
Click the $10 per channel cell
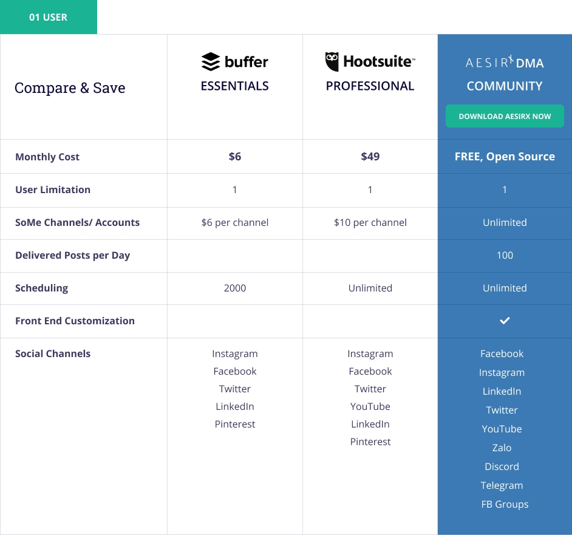(x=370, y=223)
